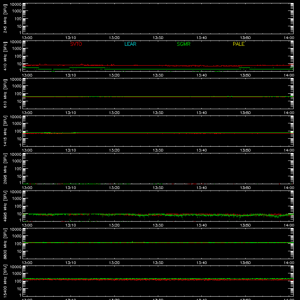This screenshot has width=300, height=300.
Task: Select the 410 MHz [SFU] axis title
Action: pyautogui.click(x=5, y=56)
